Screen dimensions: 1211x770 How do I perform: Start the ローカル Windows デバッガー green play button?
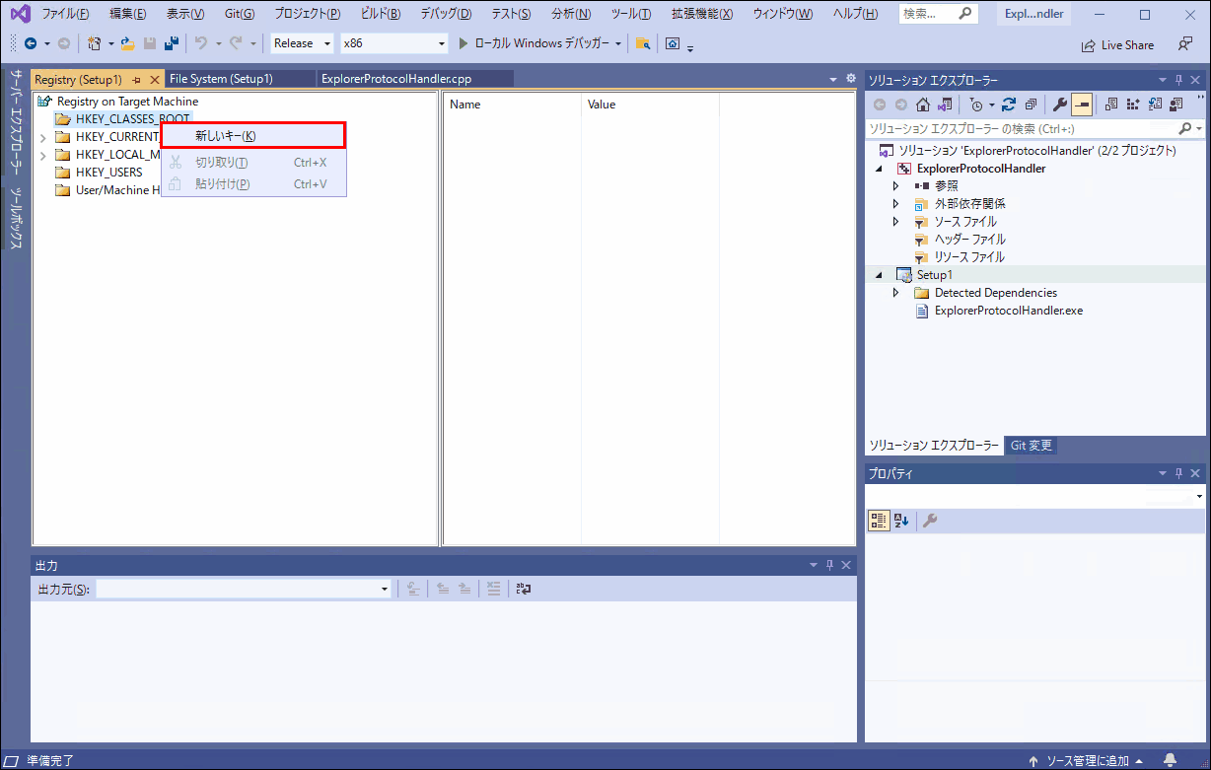(x=465, y=43)
